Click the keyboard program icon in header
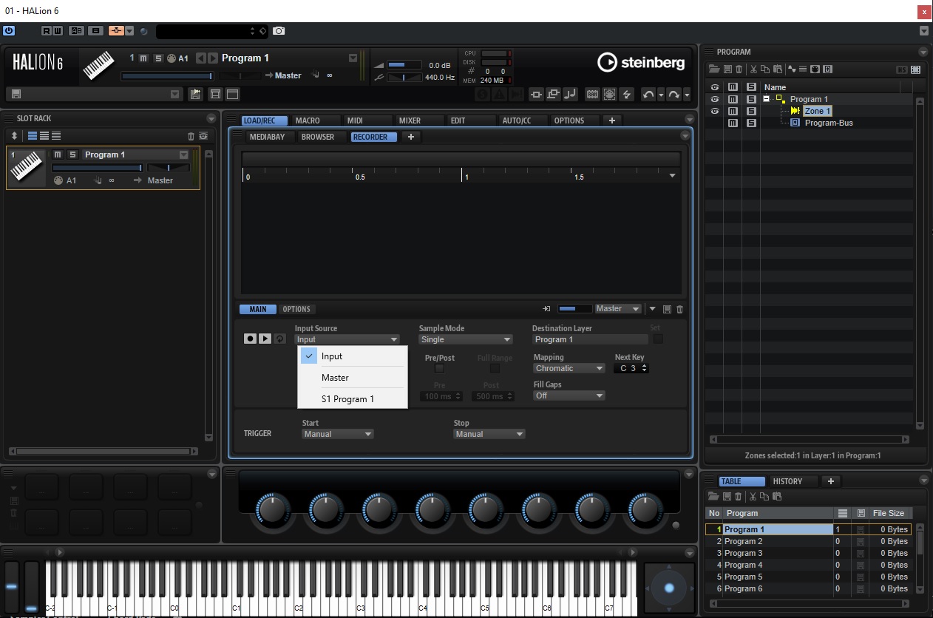Image resolution: width=933 pixels, height=618 pixels. pyautogui.click(x=98, y=66)
